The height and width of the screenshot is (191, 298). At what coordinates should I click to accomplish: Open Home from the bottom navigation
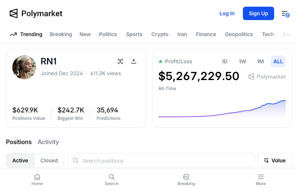pyautogui.click(x=37, y=179)
